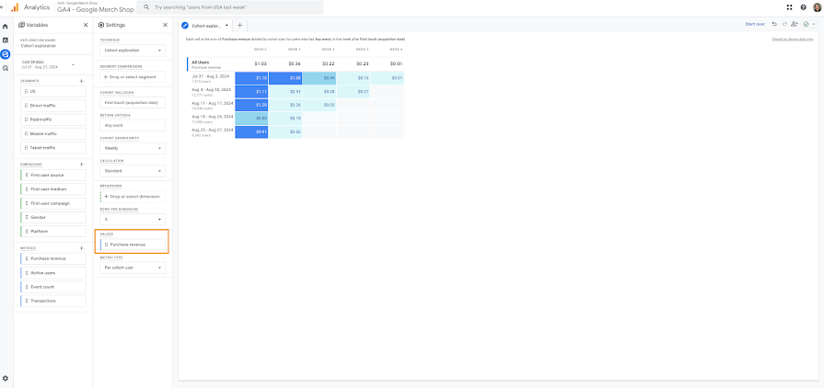Viewport: 824px width, 388px height.
Task: Click drag handle of US segment
Action: pos(27,91)
